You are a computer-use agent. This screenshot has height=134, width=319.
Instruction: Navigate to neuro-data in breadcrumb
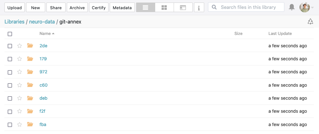point(42,22)
